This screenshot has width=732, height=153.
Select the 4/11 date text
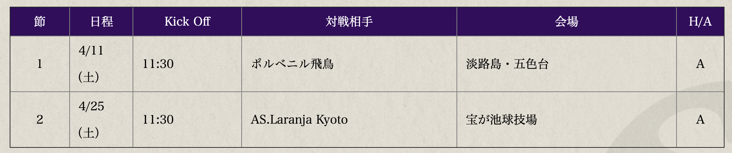pyautogui.click(x=91, y=51)
